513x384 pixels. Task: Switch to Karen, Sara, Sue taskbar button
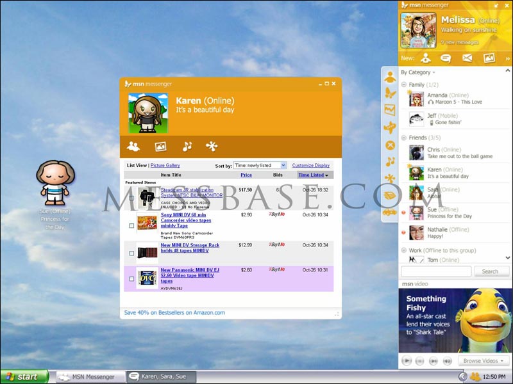[x=162, y=377]
